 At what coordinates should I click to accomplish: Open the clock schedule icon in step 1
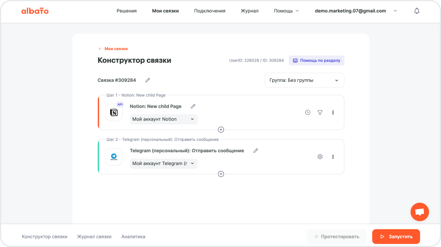point(308,112)
